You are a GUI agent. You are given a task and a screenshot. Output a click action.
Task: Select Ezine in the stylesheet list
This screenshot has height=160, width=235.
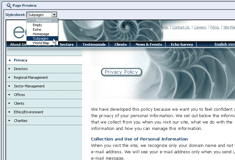click(x=42, y=29)
